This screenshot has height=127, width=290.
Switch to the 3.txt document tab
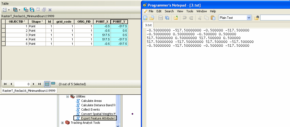[149, 25]
